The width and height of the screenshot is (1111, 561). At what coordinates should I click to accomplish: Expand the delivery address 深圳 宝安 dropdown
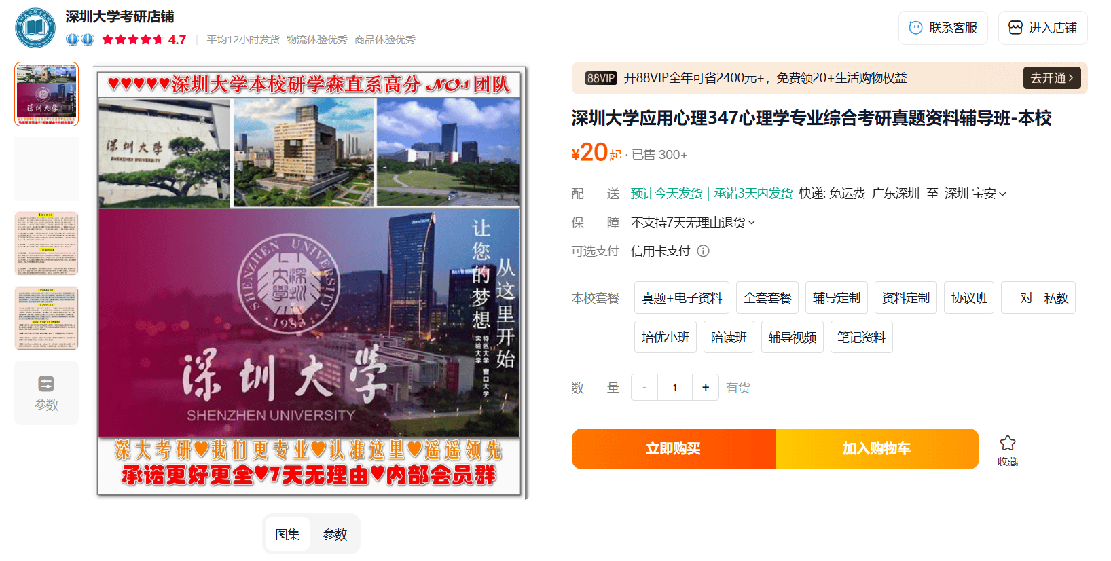(975, 194)
